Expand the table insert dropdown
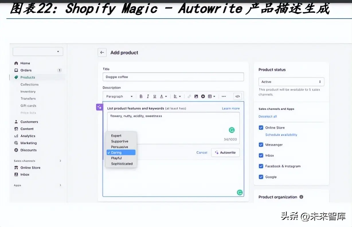The width and height of the screenshot is (352, 227). (x=212, y=97)
